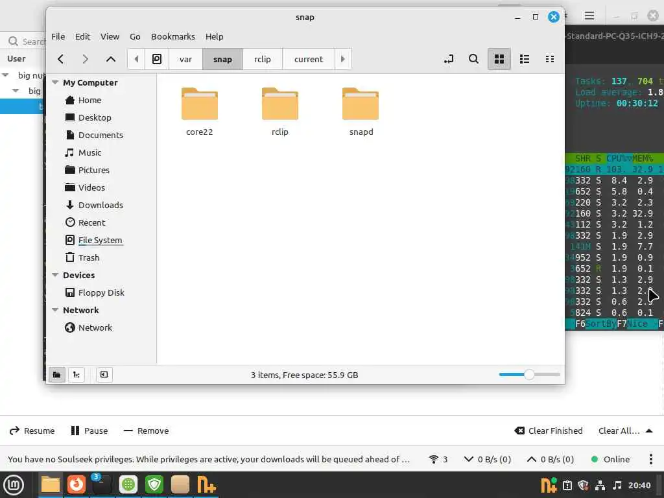Click Online status in Nicotine+
The image size is (664, 498).
point(610,459)
